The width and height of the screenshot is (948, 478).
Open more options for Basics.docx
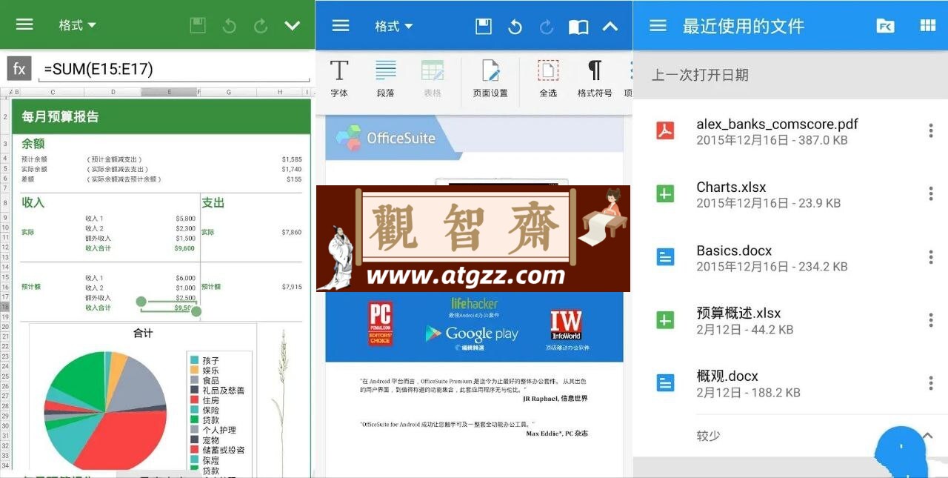pyautogui.click(x=931, y=257)
